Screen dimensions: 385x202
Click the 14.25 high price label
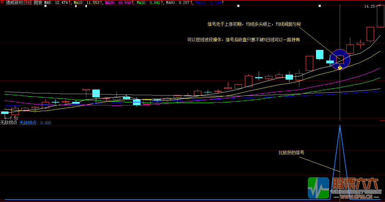point(369,6)
